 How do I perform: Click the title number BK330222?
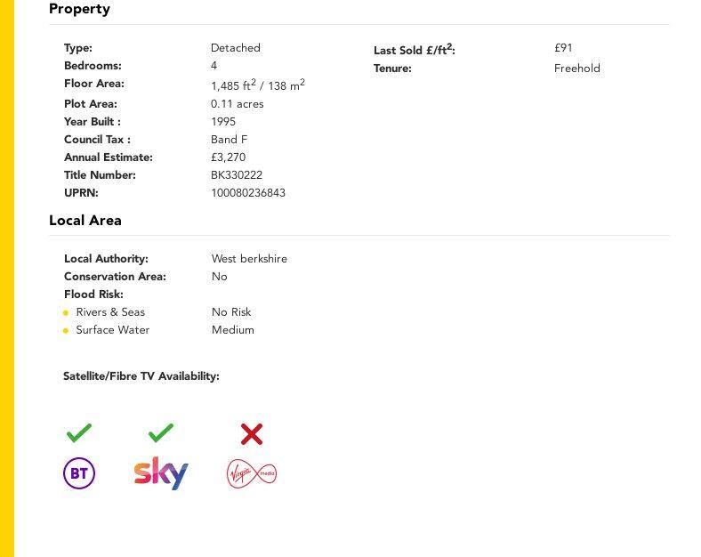tap(237, 174)
